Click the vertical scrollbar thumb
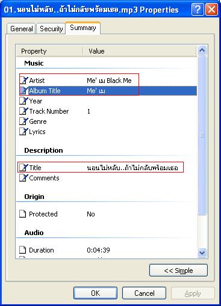This screenshot has height=306, width=221. (x=202, y=135)
